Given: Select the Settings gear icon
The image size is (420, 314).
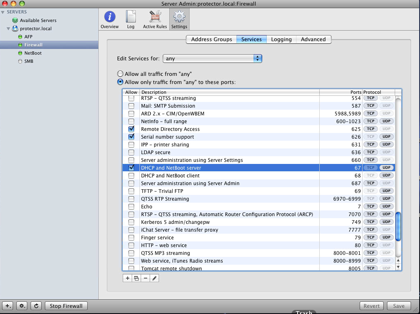Looking at the screenshot, I should coord(179,17).
